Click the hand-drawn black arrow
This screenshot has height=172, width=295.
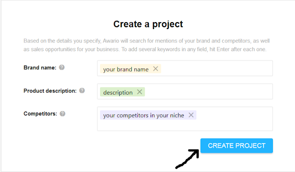[x=188, y=159]
